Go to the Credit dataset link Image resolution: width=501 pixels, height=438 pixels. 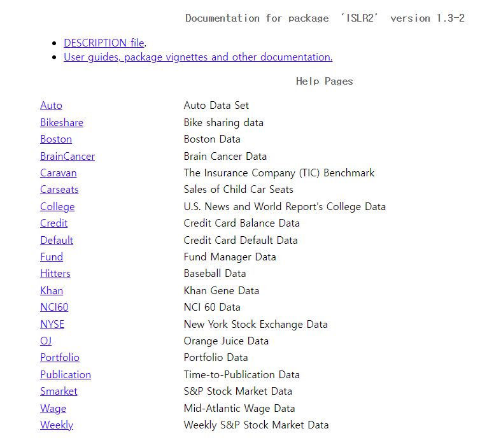(53, 223)
